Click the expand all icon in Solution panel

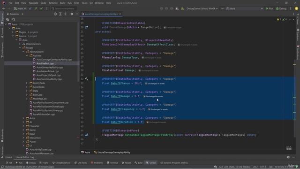(60, 14)
